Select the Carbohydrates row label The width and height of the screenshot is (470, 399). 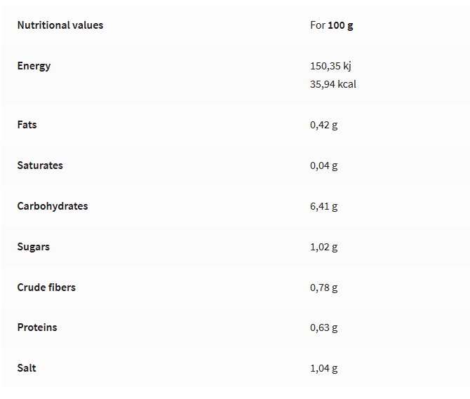pyautogui.click(x=53, y=206)
